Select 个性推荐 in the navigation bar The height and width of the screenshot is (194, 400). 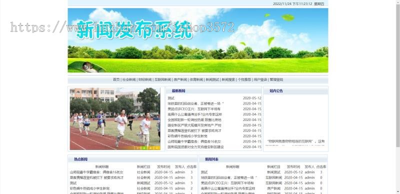(244, 79)
